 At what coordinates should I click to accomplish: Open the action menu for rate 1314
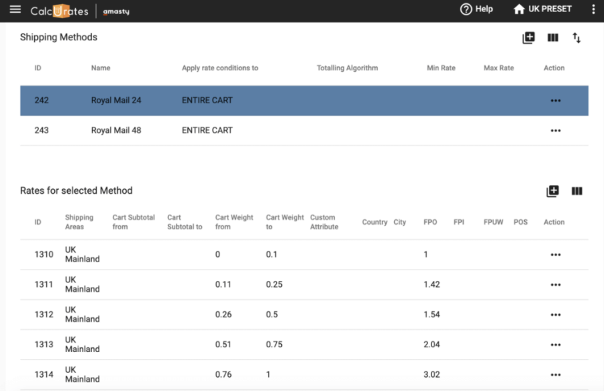(555, 374)
